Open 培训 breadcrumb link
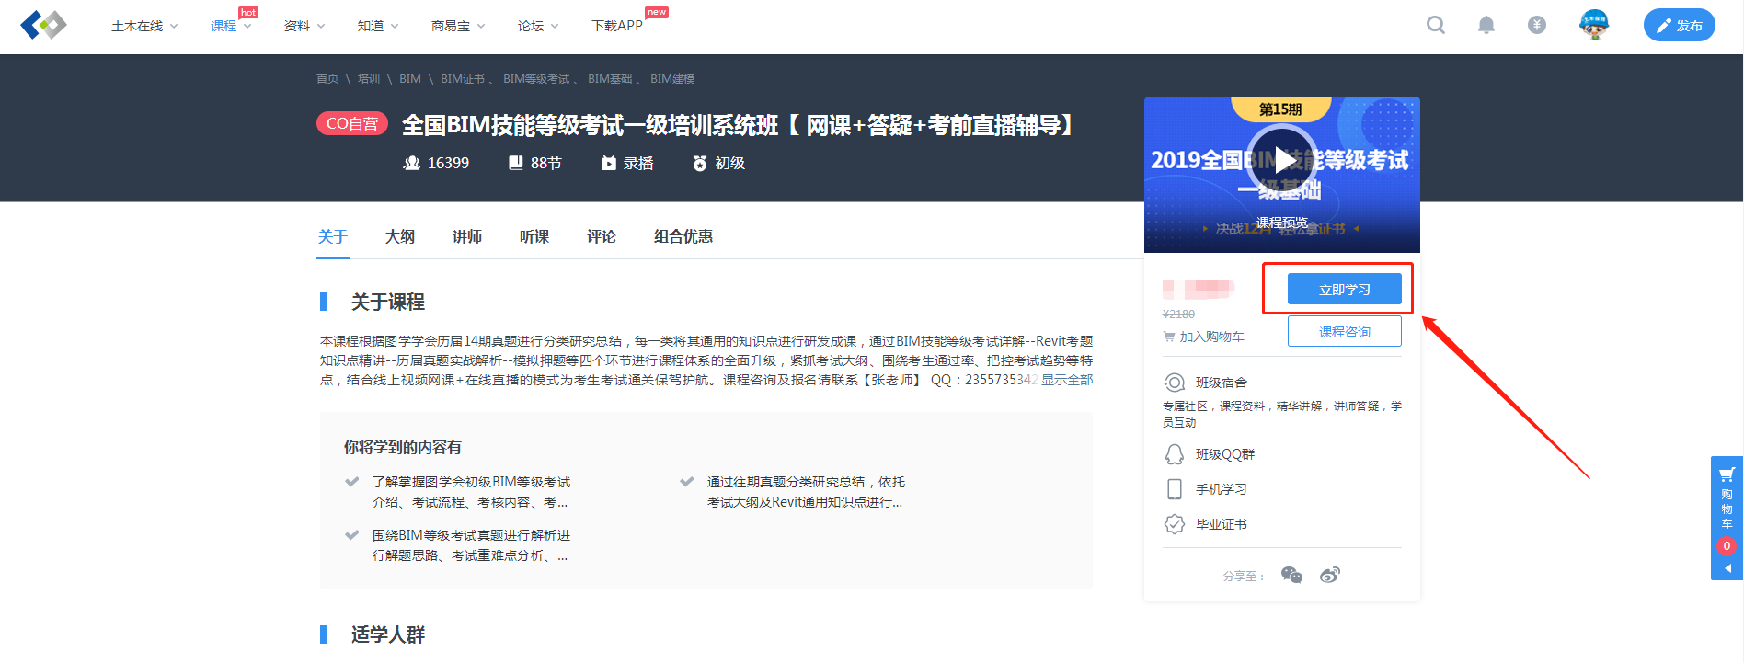Viewport: 1744px width, 663px height. tap(369, 79)
